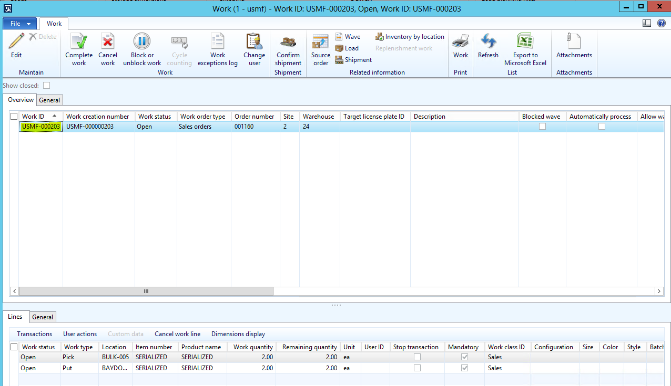The image size is (671, 386).
Task: Click the Change user icon
Action: tap(255, 42)
